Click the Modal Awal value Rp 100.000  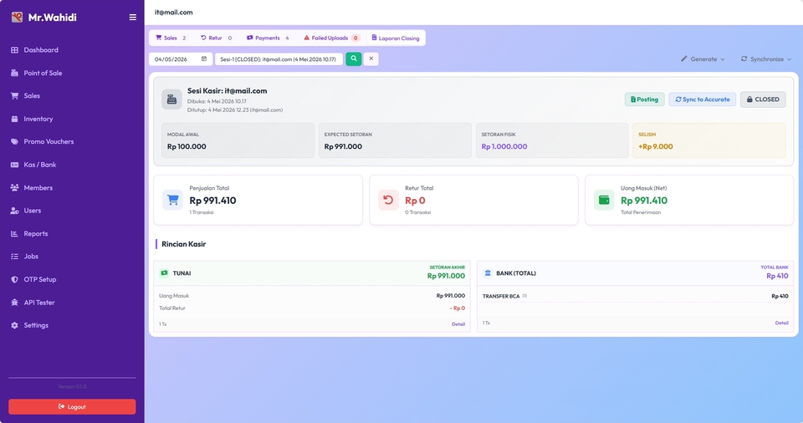(x=187, y=146)
